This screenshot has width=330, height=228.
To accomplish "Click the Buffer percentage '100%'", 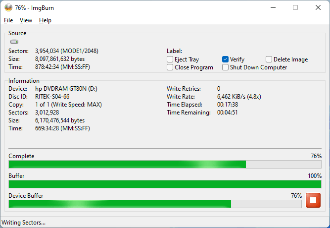I will [315, 176].
